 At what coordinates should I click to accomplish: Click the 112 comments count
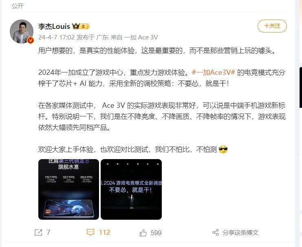point(105,232)
